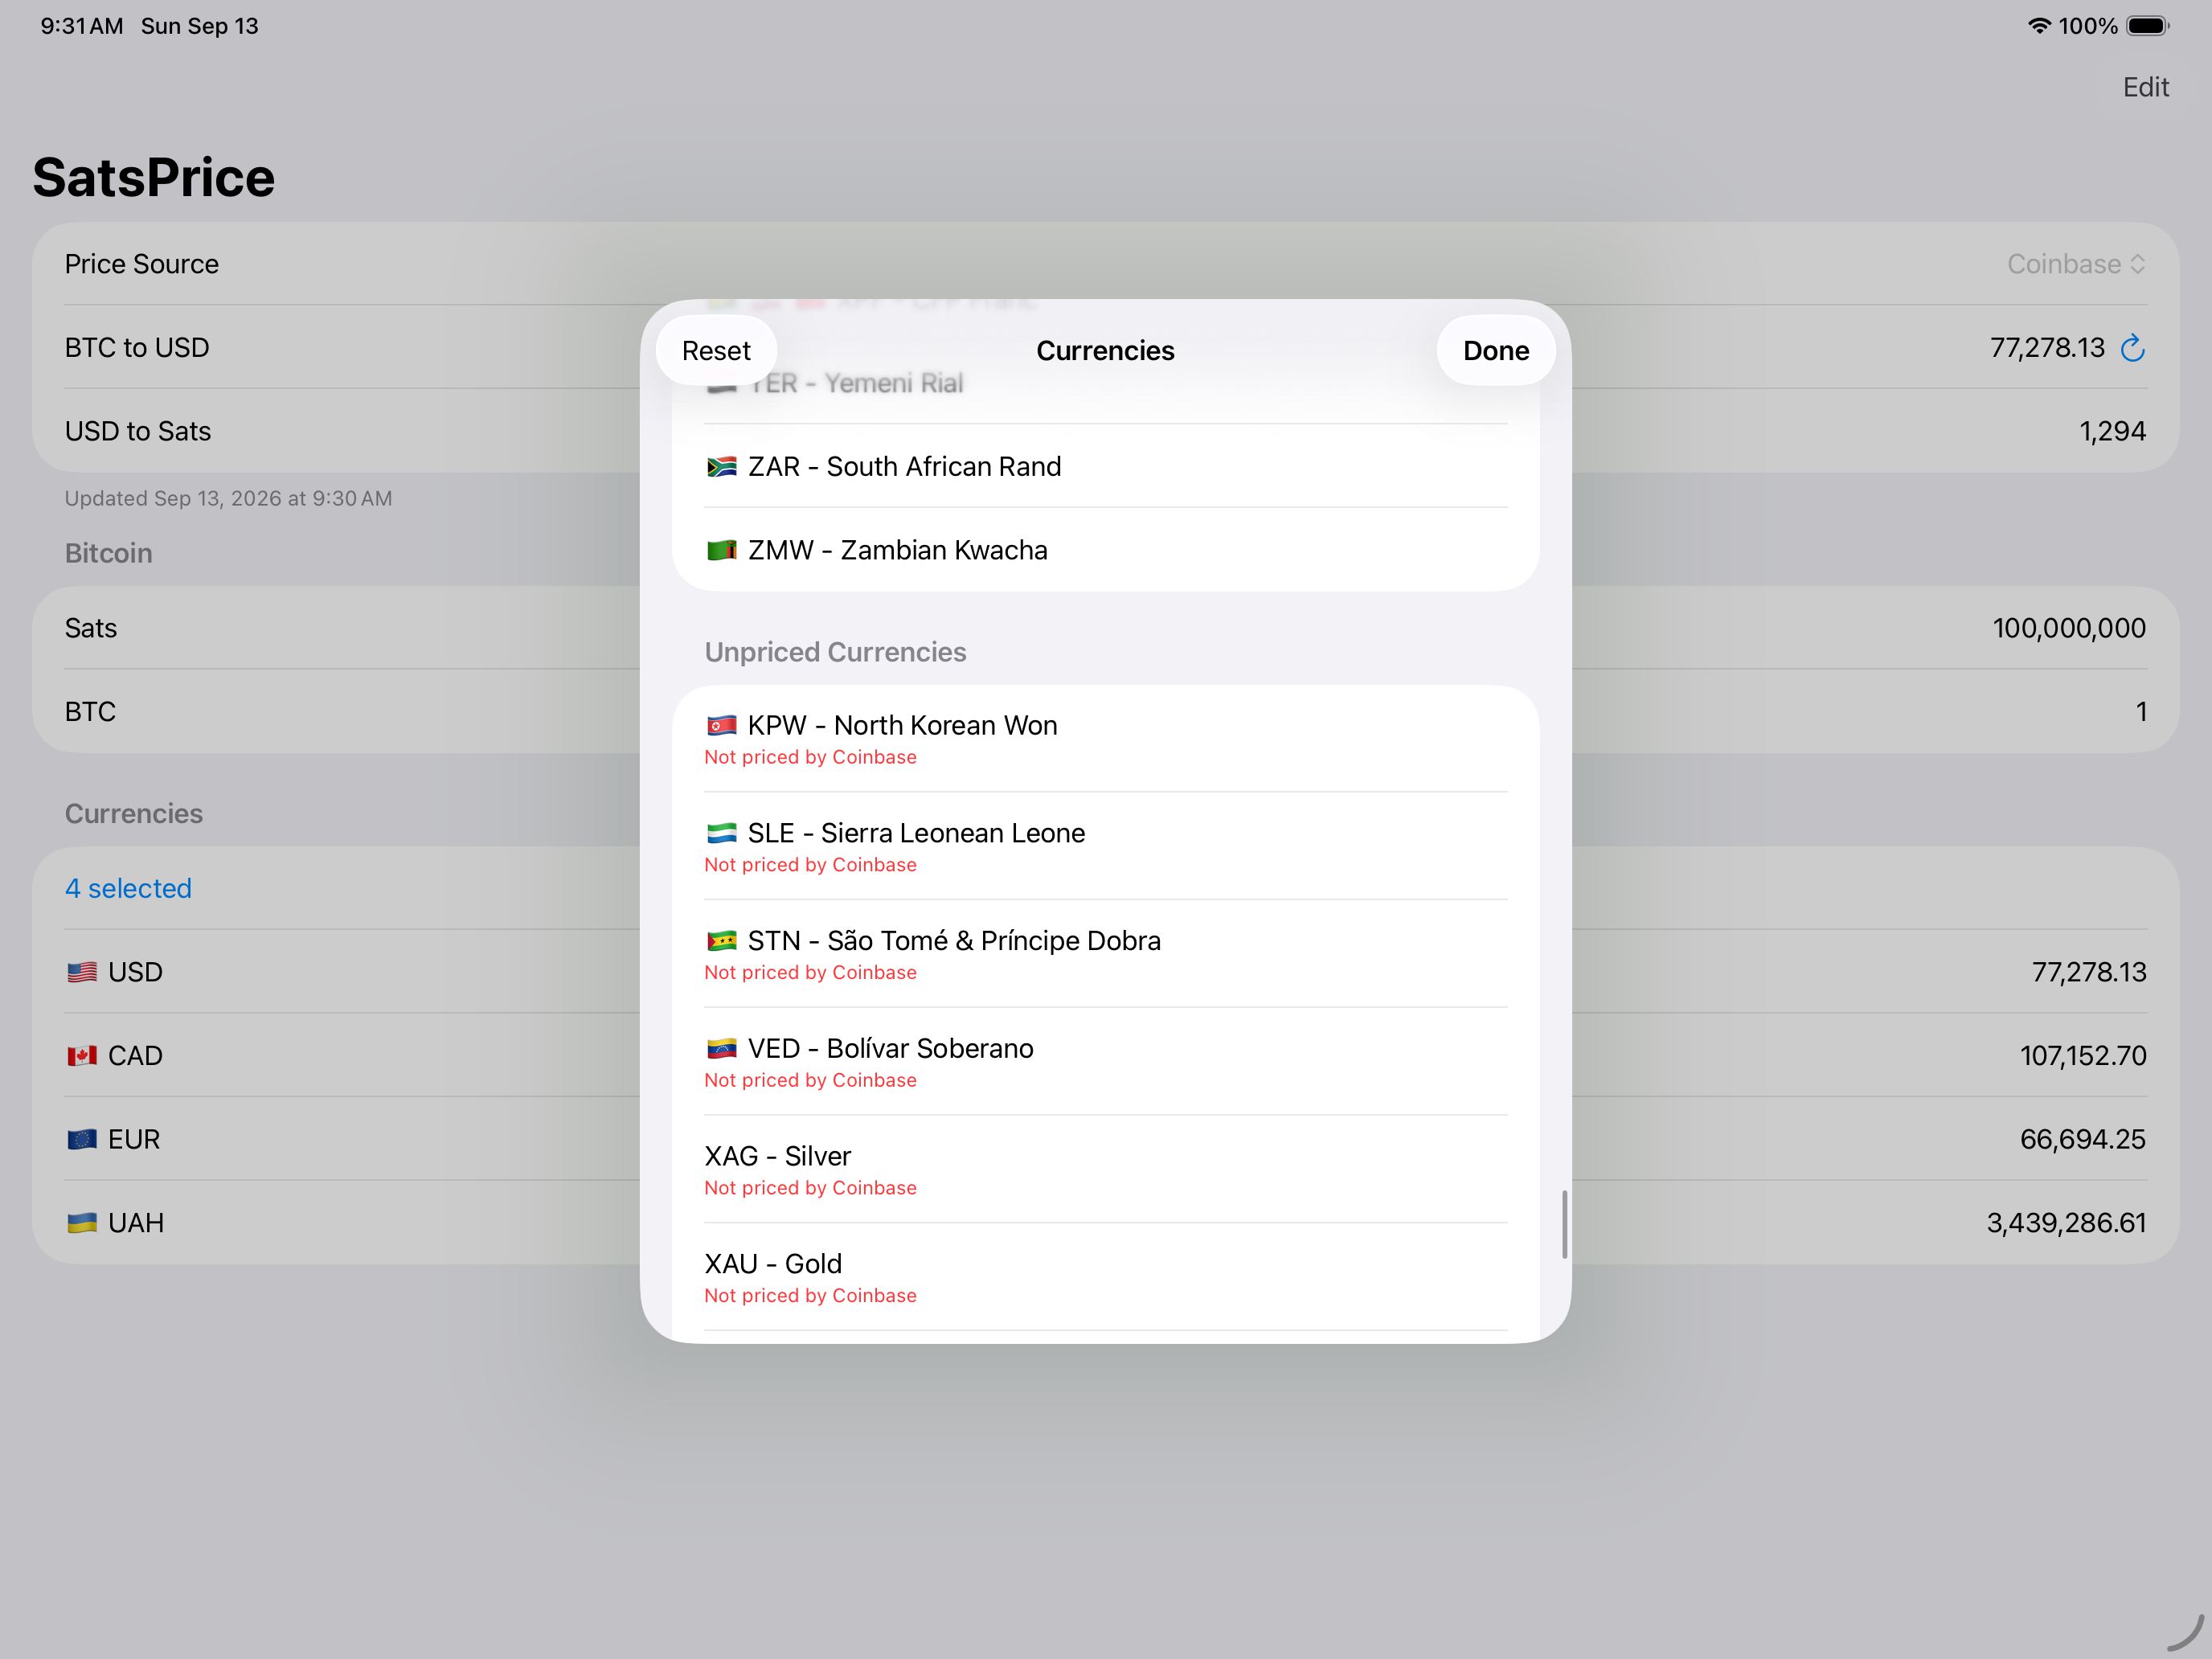Tap the Updated Sep 13, 2026 timestamp
This screenshot has height=1659, width=2212.
coord(228,498)
